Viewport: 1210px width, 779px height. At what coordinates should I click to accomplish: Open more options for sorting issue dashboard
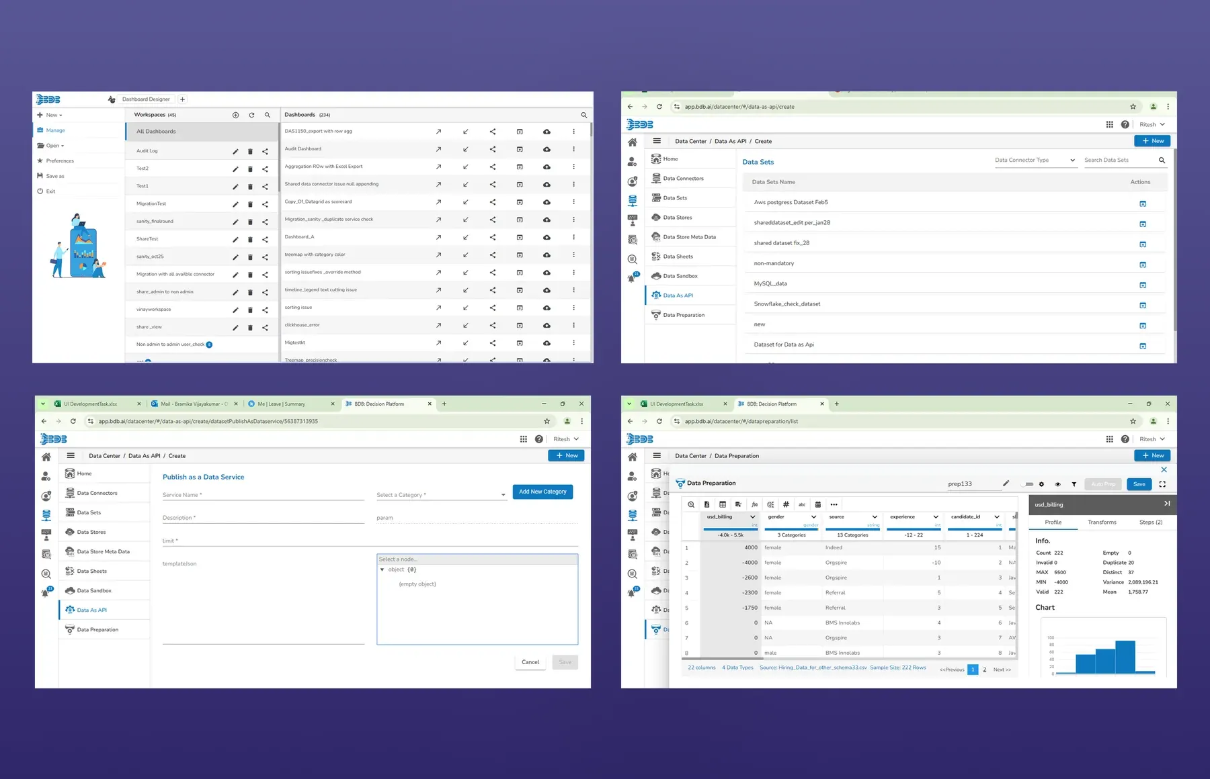point(573,308)
